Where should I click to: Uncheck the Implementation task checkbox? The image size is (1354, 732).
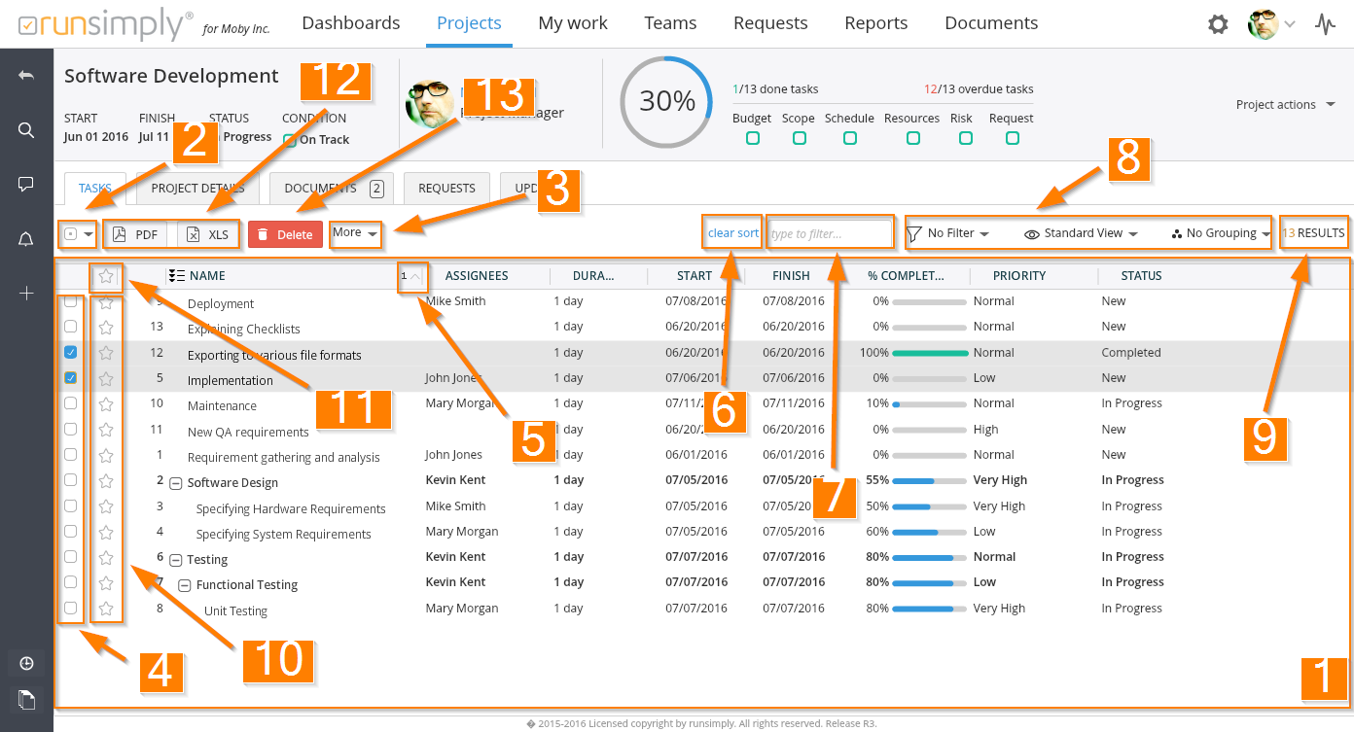point(70,378)
